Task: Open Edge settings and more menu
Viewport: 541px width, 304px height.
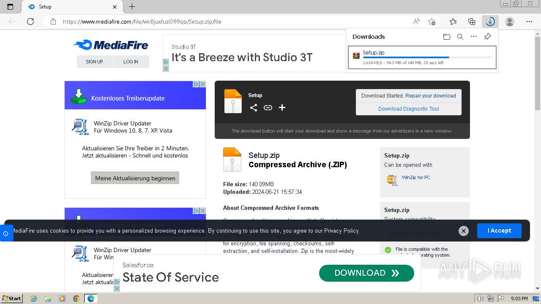Action: (529, 22)
